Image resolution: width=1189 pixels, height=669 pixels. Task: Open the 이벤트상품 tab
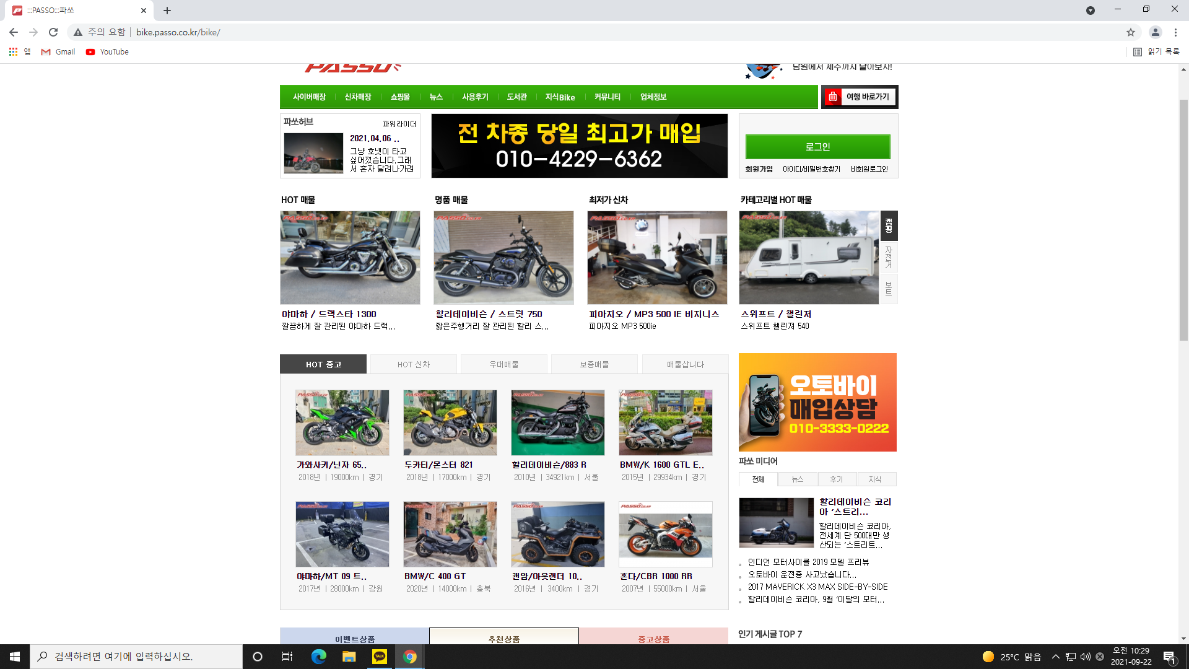pos(355,637)
